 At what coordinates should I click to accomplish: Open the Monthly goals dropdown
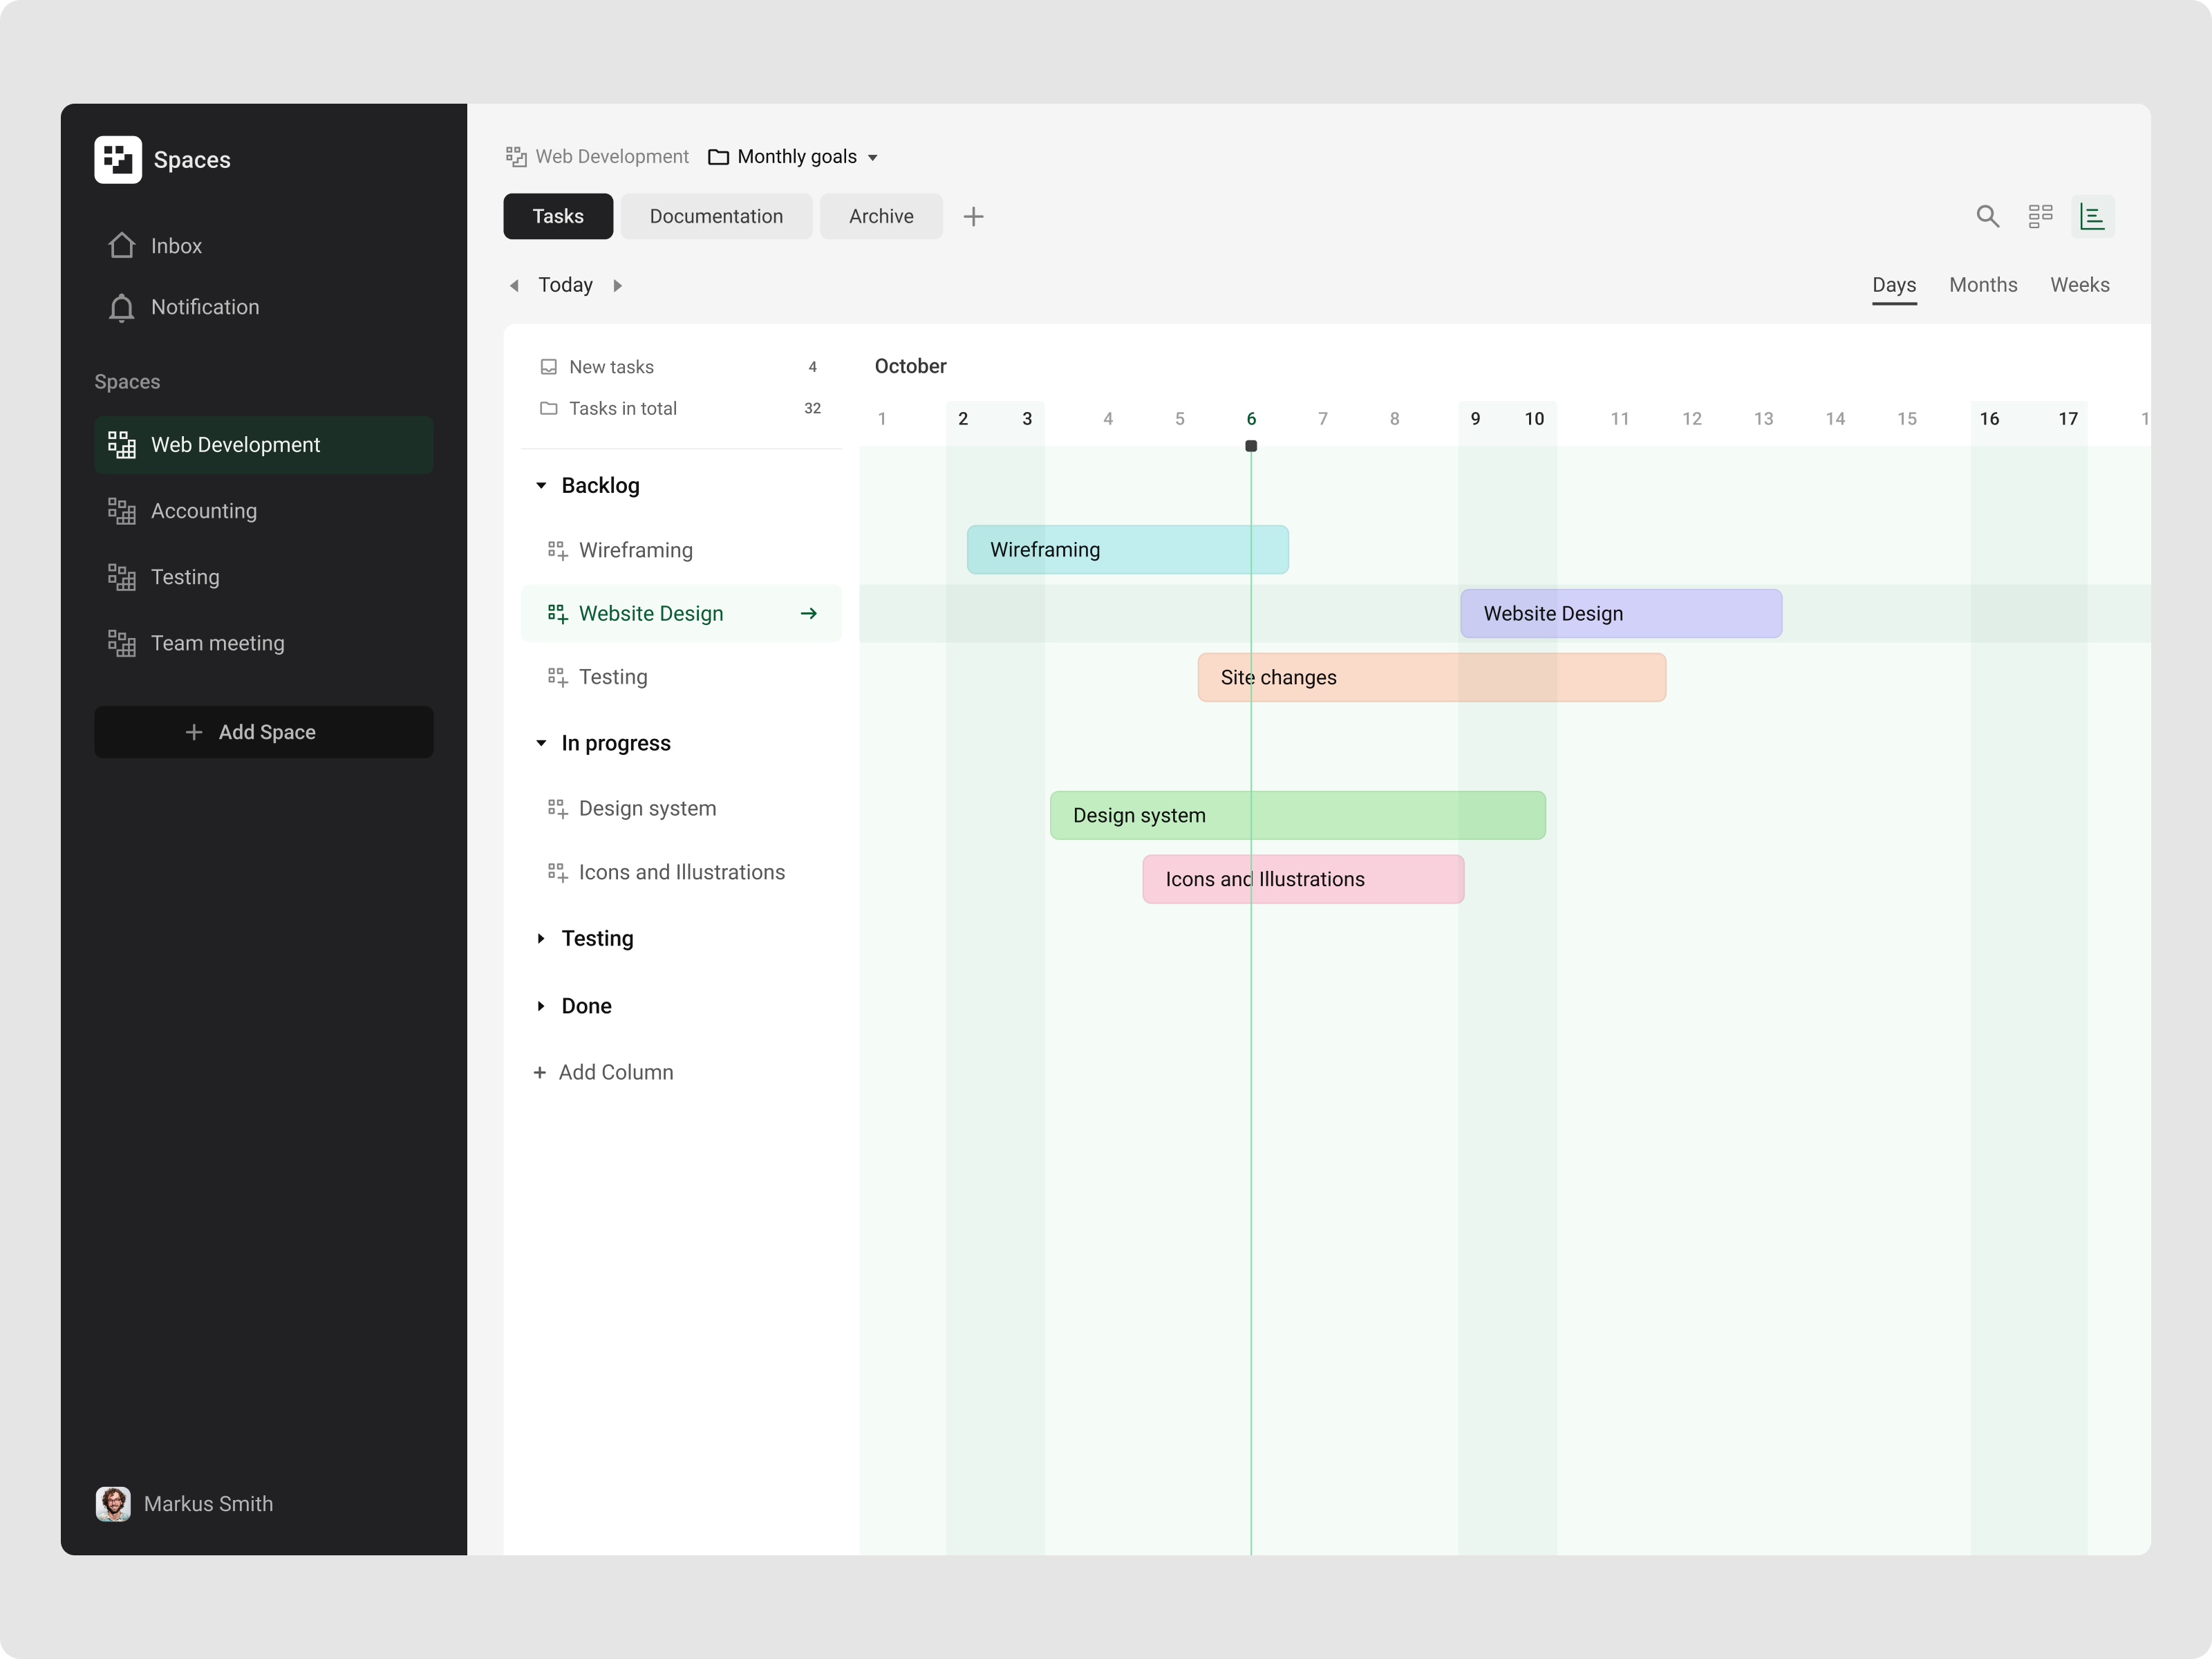coord(795,156)
